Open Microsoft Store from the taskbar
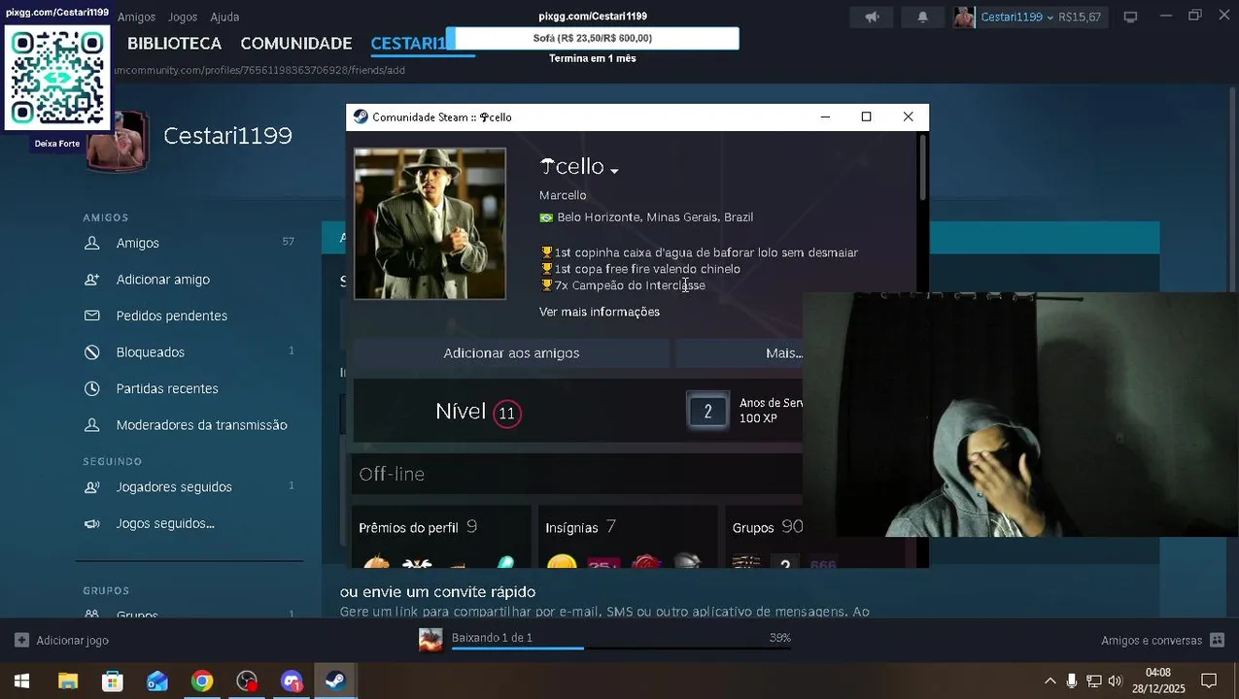1239x699 pixels. (x=113, y=682)
